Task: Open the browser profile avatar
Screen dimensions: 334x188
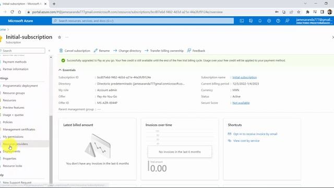Action: coord(330,12)
